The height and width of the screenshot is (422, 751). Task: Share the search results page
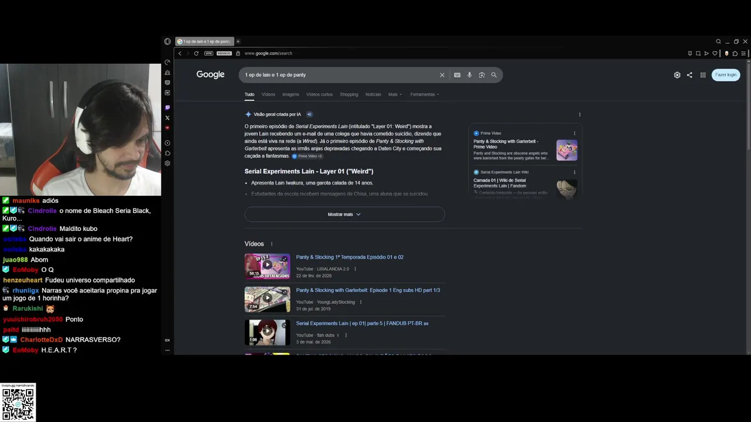tap(689, 75)
